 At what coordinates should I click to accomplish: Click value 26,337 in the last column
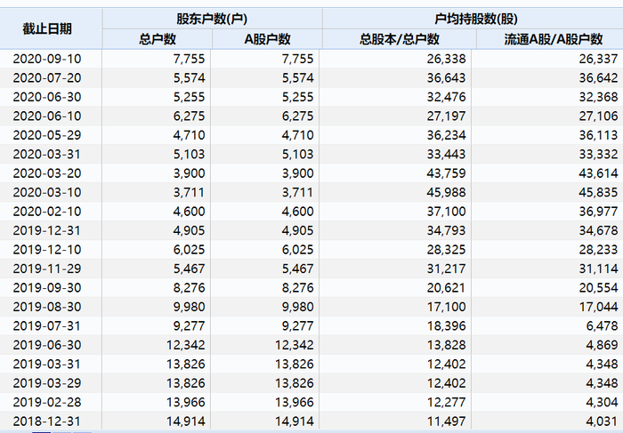pos(596,59)
